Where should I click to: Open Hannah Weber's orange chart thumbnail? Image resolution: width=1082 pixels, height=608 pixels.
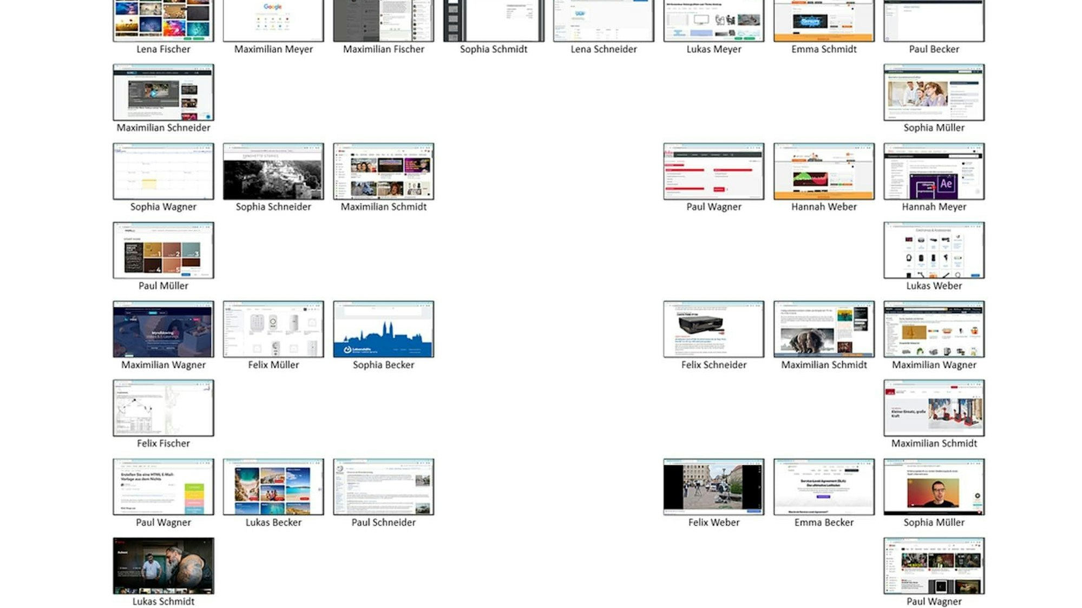(823, 171)
